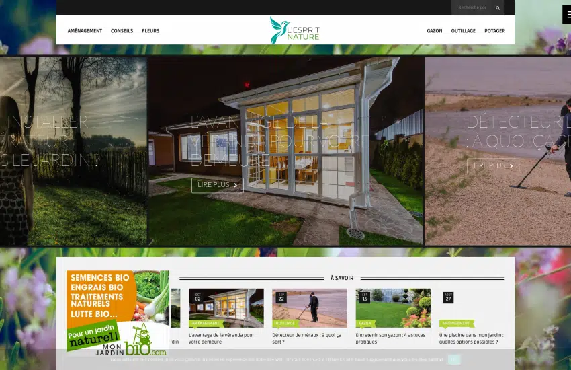Select the AMÉNAGEMENT tag on piscine card
Viewport: 571px width, 370px height.
point(457,324)
